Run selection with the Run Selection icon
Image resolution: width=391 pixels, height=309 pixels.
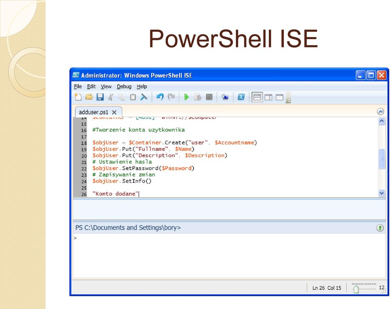(x=198, y=97)
